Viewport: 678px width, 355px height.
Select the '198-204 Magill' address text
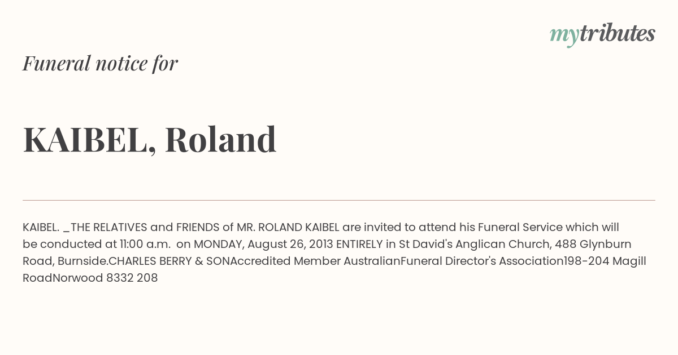pyautogui.click(x=605, y=261)
